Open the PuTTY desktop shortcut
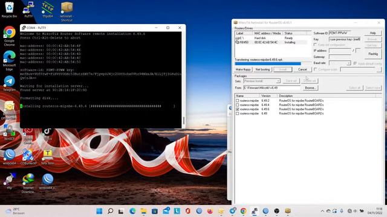Screen dimensions: 387x217 coord(28,10)
